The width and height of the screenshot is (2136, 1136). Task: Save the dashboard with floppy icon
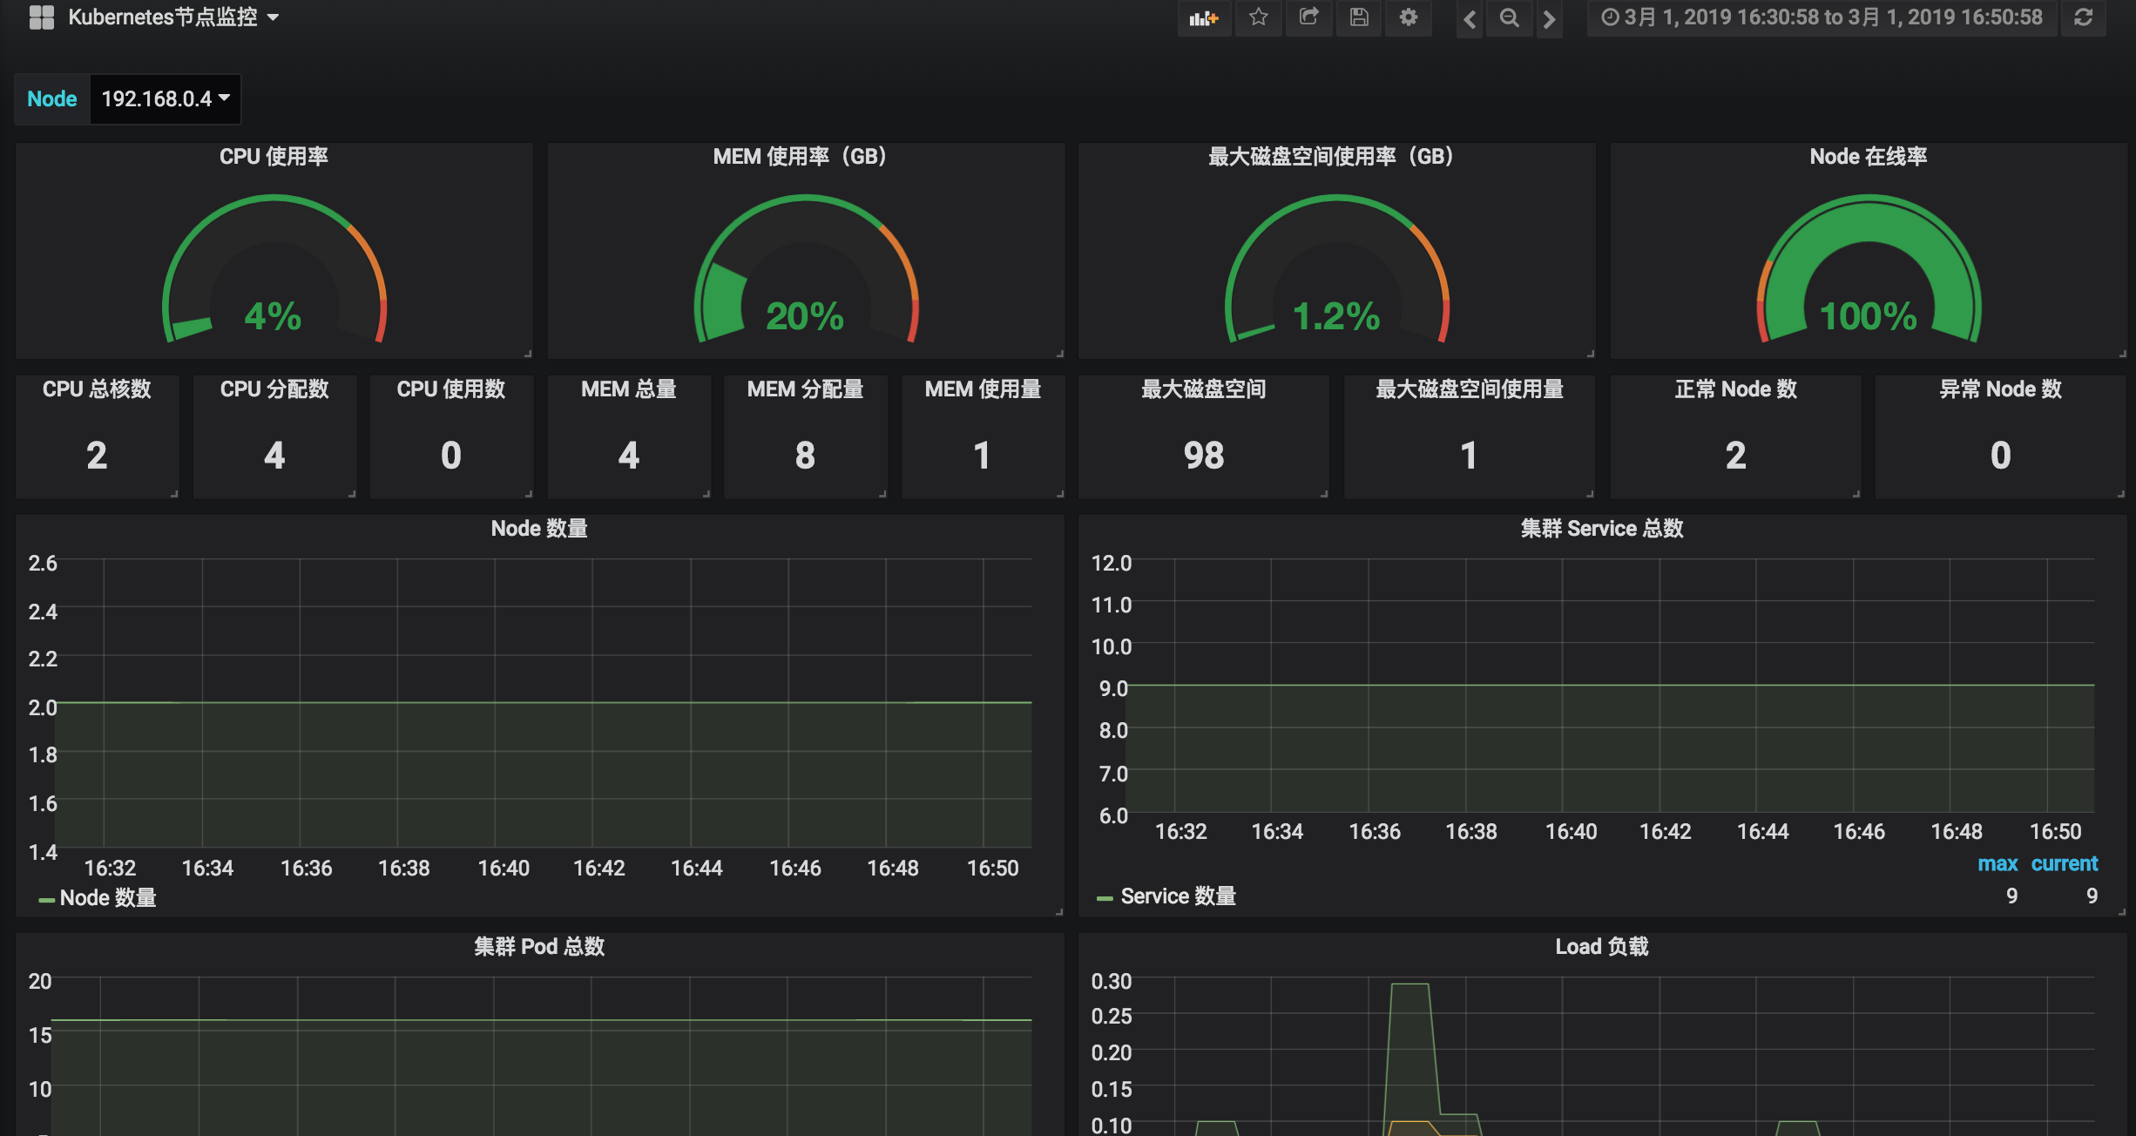coord(1359,17)
